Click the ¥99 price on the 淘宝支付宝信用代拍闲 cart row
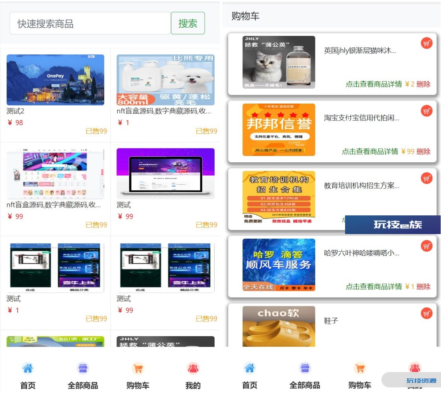This screenshot has height=393, width=441. point(408,151)
